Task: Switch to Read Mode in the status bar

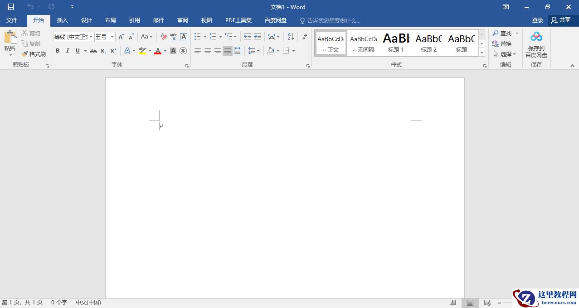Action: [452, 302]
